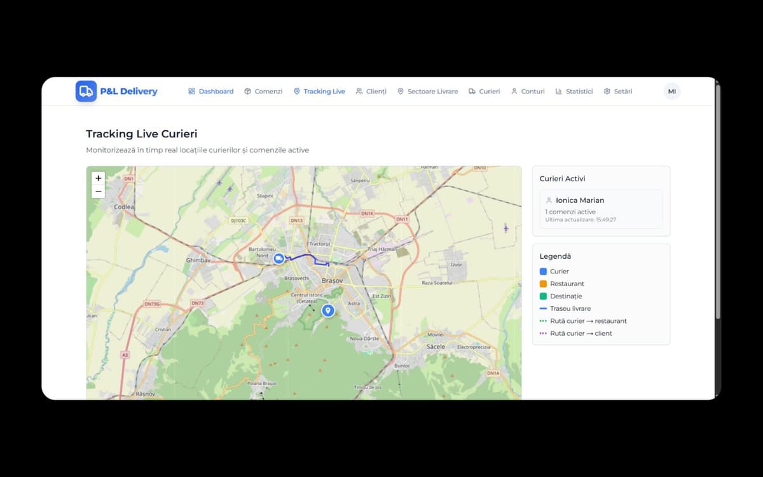The height and width of the screenshot is (477, 763).
Task: Click the blue destination pin marker near Astra
Action: point(327,310)
